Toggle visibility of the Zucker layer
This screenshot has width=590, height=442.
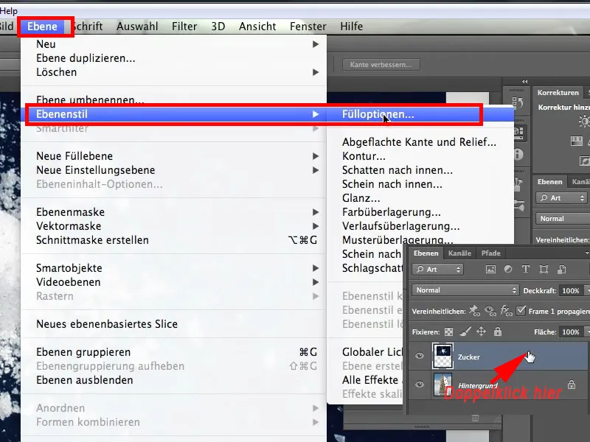tap(420, 356)
